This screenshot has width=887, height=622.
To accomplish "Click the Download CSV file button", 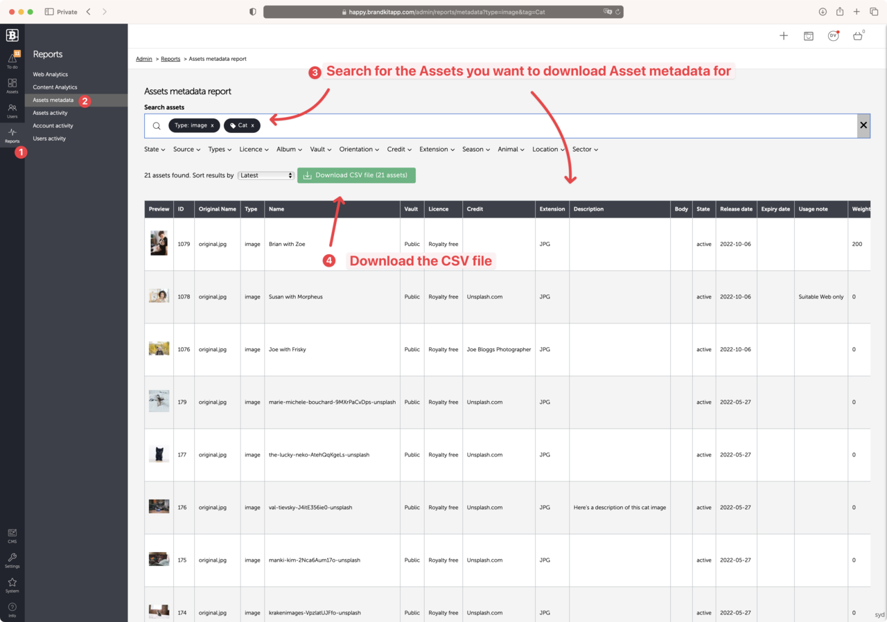I will (x=356, y=175).
